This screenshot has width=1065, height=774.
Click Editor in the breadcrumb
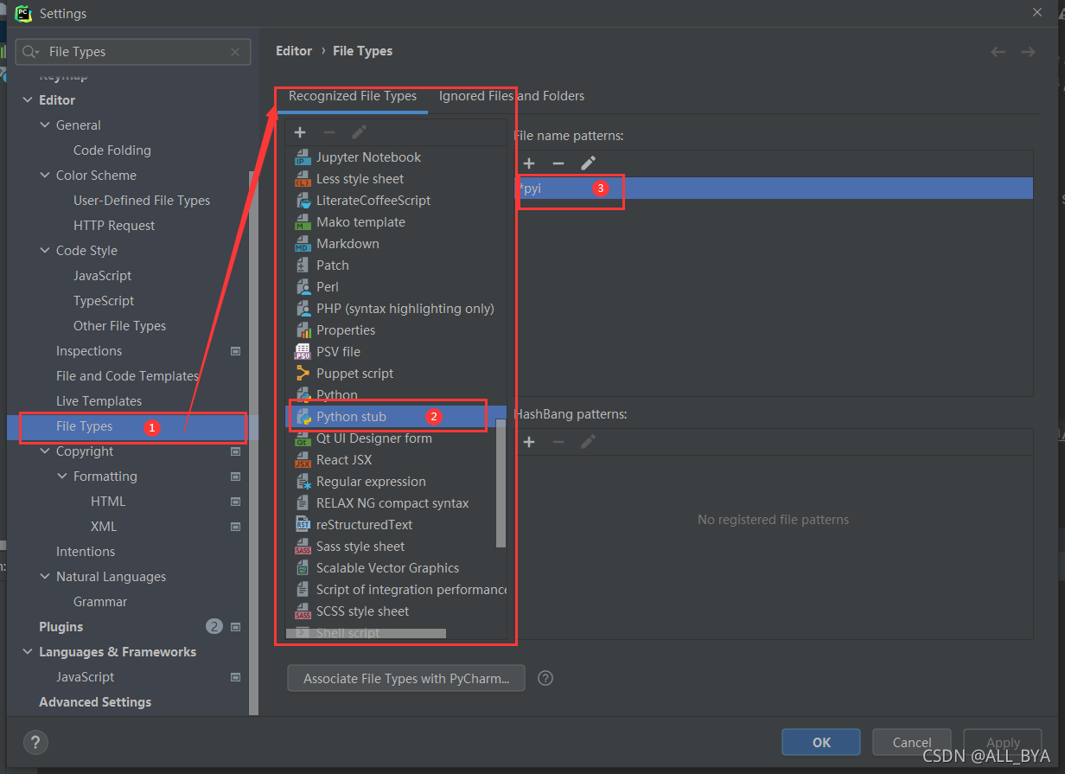click(x=294, y=51)
